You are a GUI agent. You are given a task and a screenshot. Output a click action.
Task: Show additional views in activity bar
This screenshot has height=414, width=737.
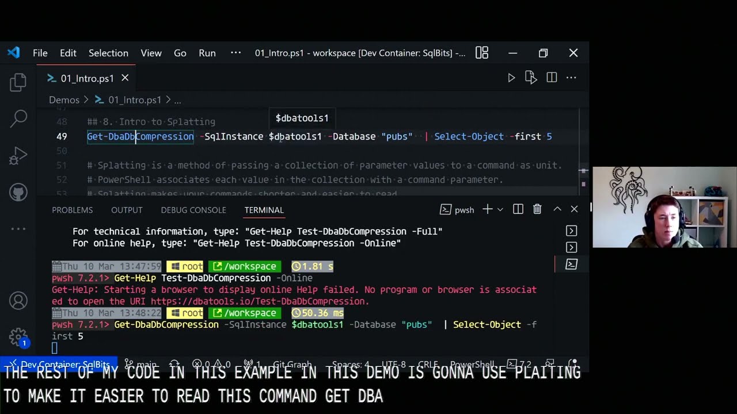point(18,229)
